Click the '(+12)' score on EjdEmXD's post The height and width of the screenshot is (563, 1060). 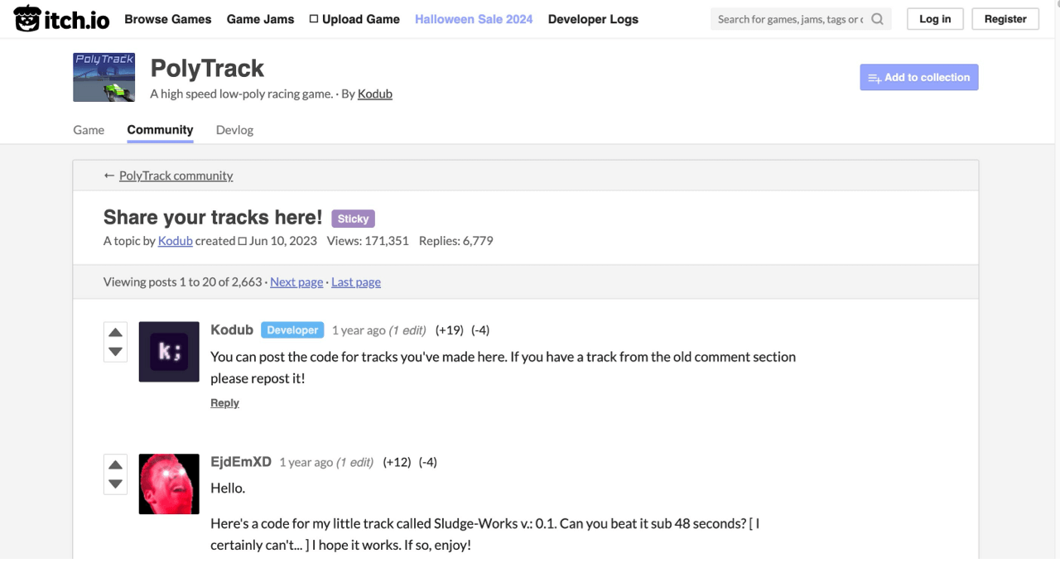tap(397, 462)
